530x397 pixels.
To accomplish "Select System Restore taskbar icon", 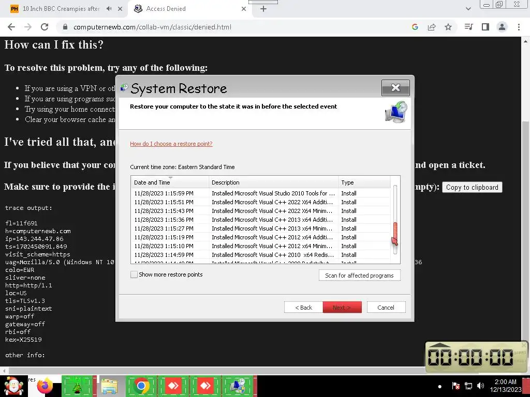I will 237,386.
